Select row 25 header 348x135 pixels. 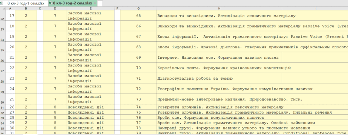(x=3, y=47)
